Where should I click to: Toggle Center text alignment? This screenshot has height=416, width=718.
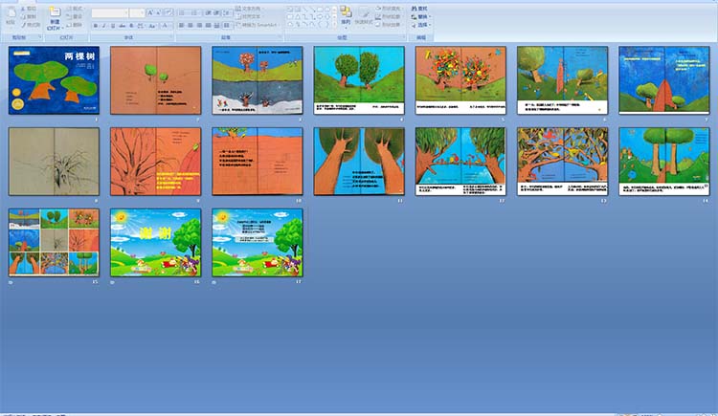[191, 25]
